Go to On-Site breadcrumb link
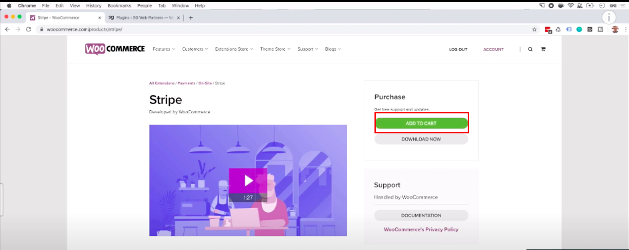This screenshot has width=629, height=250. click(205, 83)
